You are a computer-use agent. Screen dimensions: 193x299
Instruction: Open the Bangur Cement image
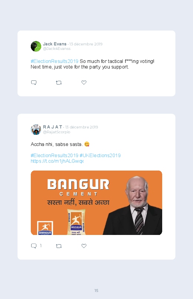click(96, 203)
